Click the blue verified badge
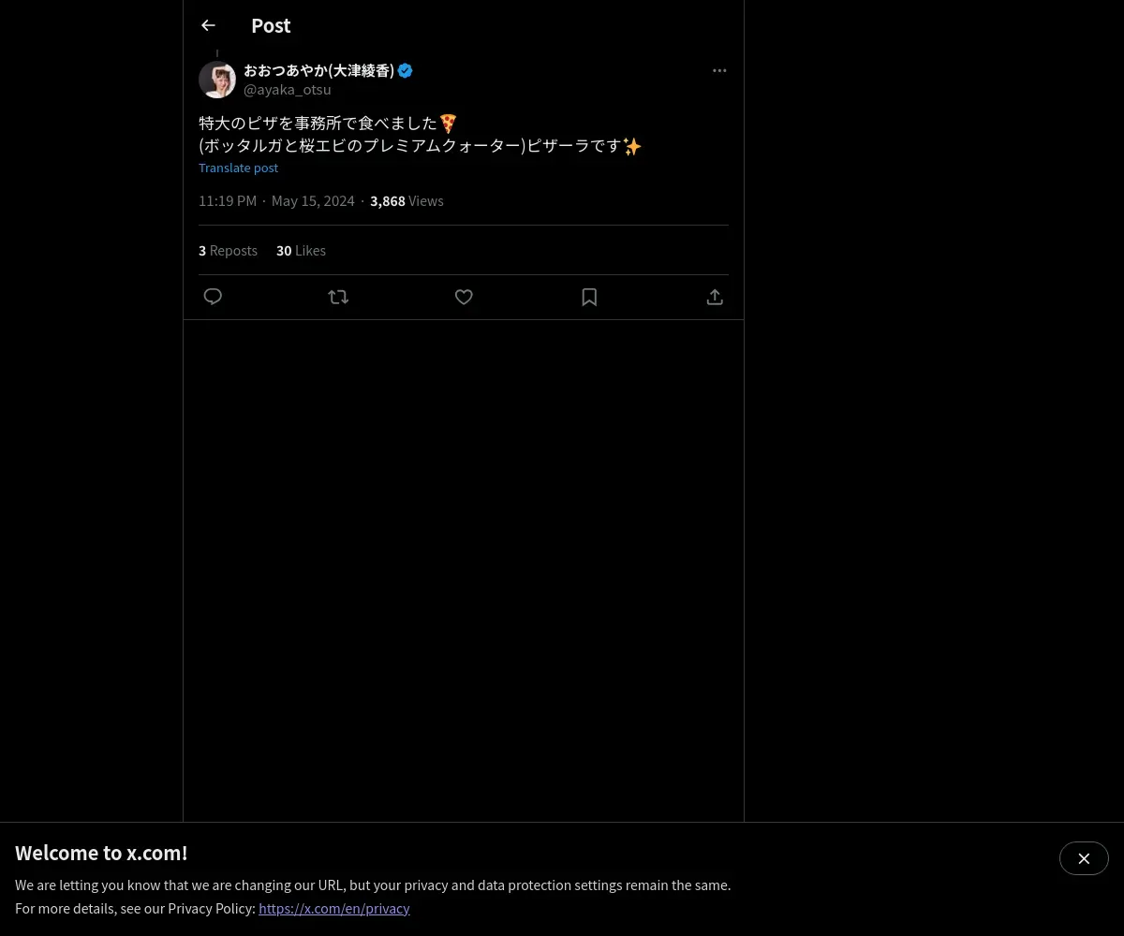The width and height of the screenshot is (1124, 936). point(406,70)
